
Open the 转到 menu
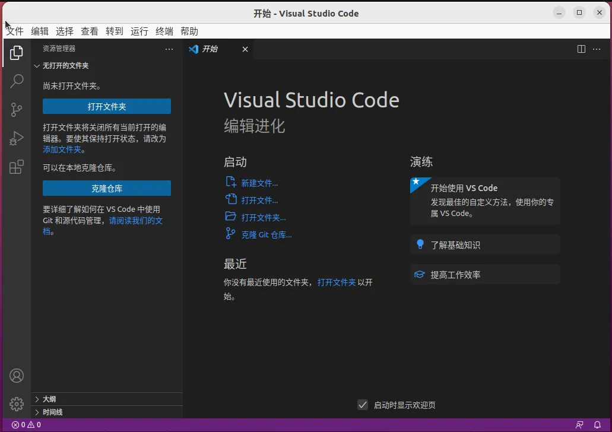click(x=115, y=31)
